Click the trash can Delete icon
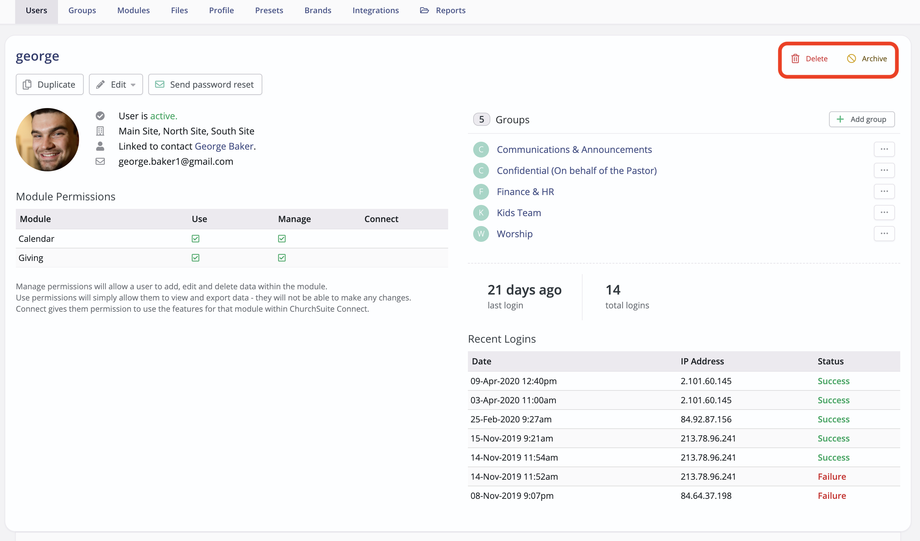The width and height of the screenshot is (920, 541). [795, 58]
